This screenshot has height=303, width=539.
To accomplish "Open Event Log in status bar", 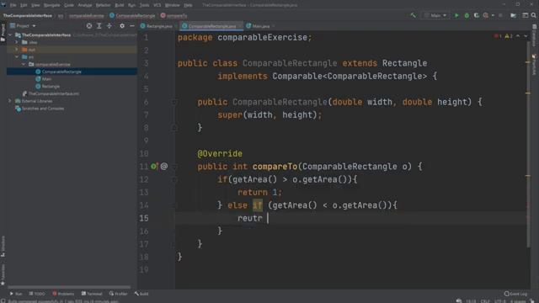I will pyautogui.click(x=515, y=294).
